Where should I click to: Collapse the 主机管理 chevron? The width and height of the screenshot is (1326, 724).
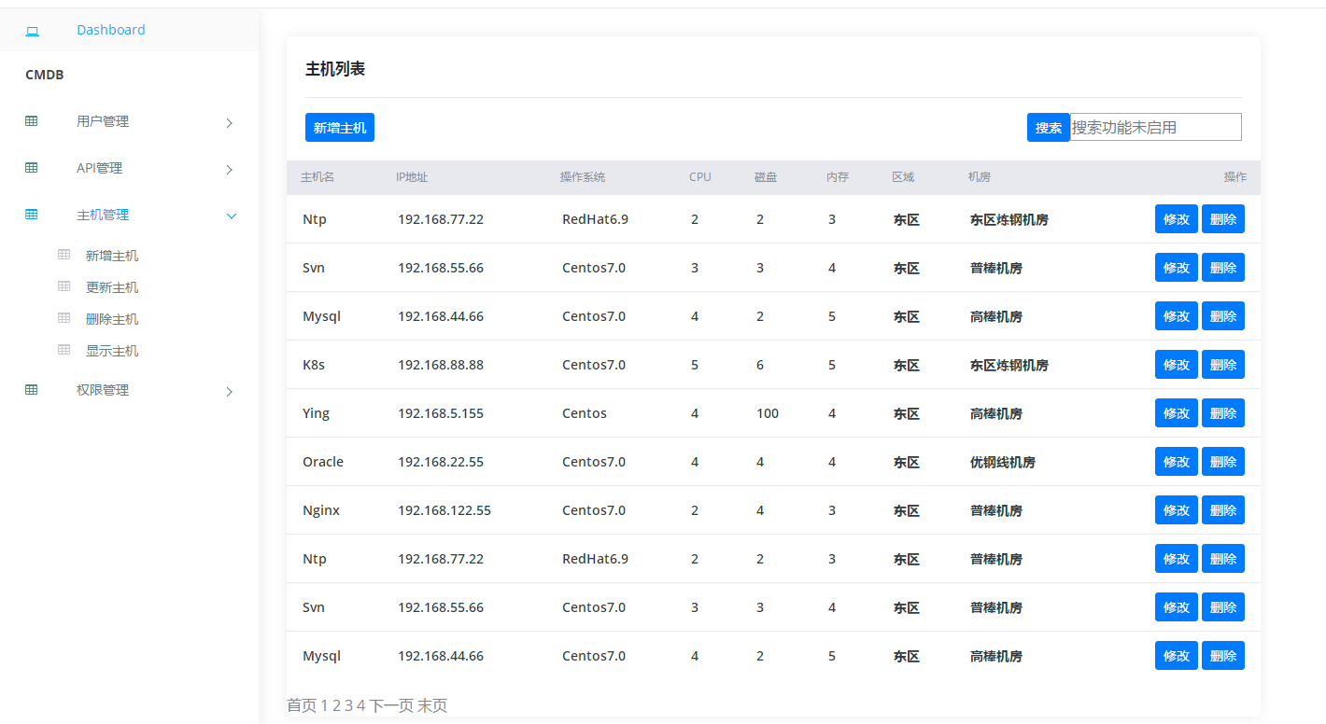[x=232, y=216]
